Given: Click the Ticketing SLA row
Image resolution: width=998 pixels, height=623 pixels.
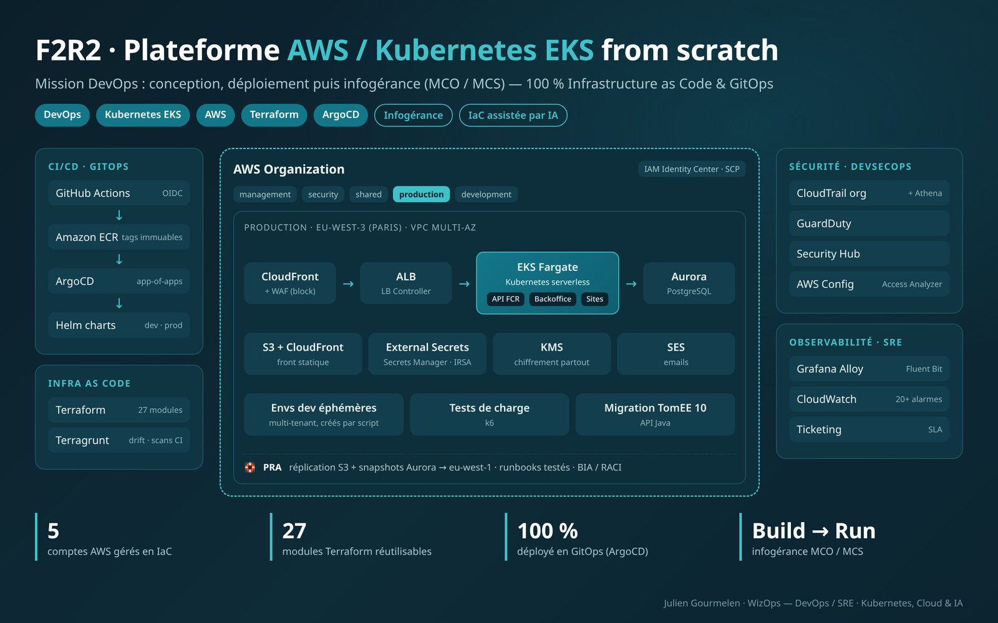Looking at the screenshot, I should 870,430.
